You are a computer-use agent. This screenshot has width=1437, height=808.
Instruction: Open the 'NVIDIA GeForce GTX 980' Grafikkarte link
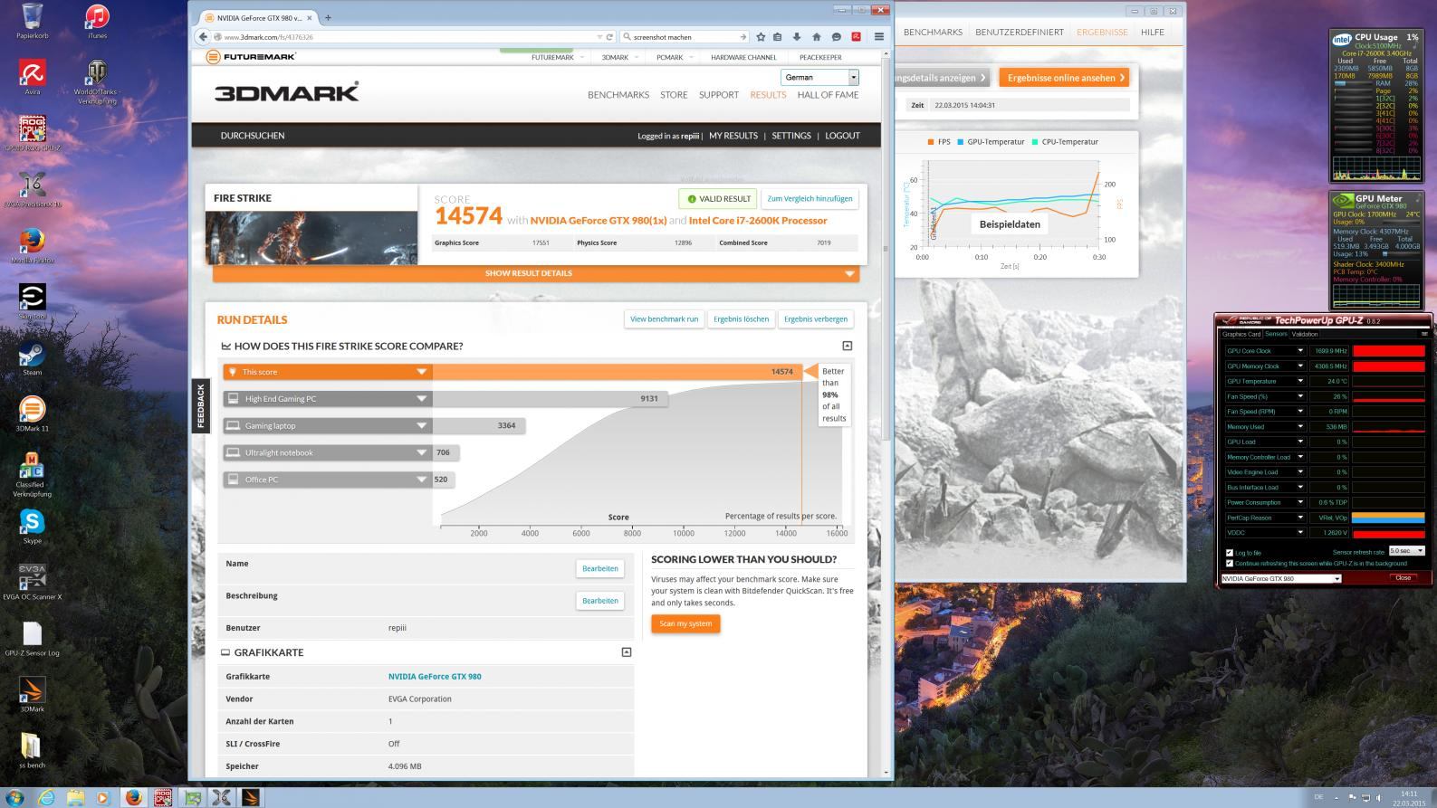[x=435, y=677]
